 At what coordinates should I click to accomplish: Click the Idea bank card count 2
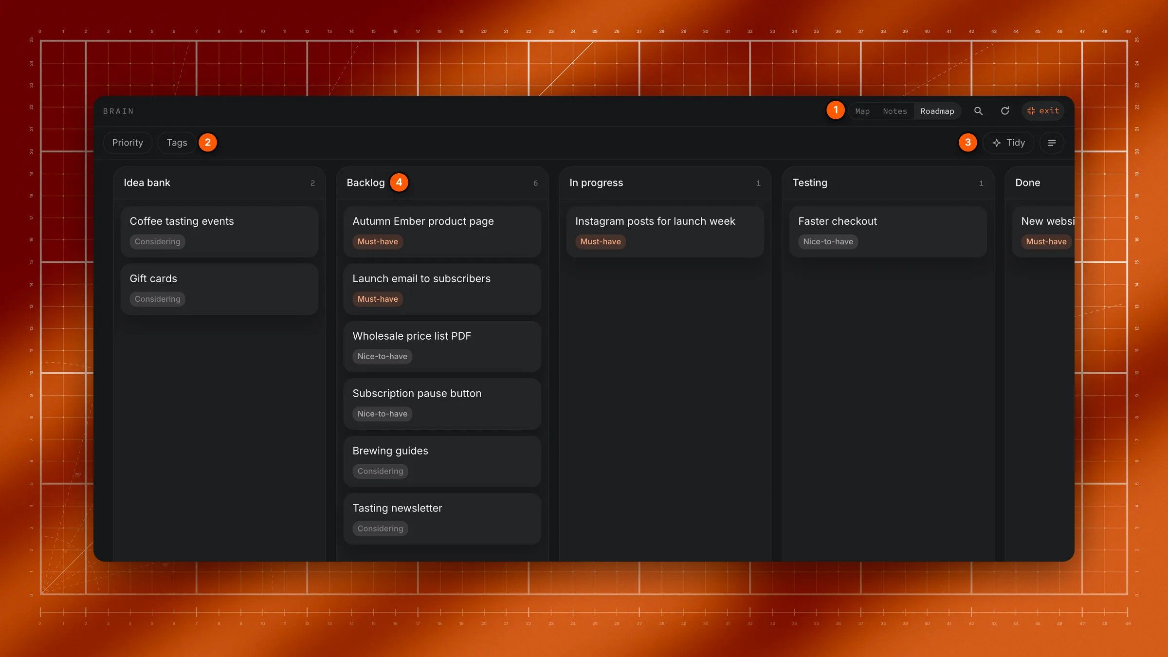312,183
